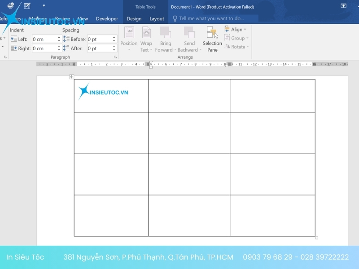Click the Ribbon Display Options icon
Image resolution: width=359 pixels, height=269 pixels.
(x=343, y=6)
